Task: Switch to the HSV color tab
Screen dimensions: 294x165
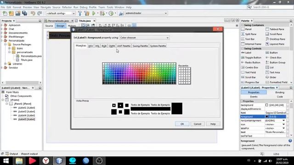Action: click(x=90, y=46)
